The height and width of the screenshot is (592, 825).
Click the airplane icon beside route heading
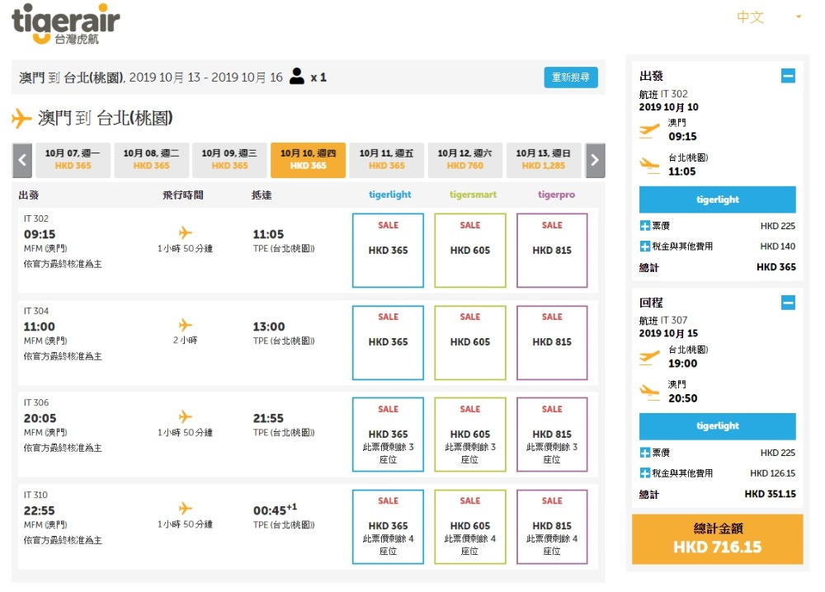tap(21, 119)
